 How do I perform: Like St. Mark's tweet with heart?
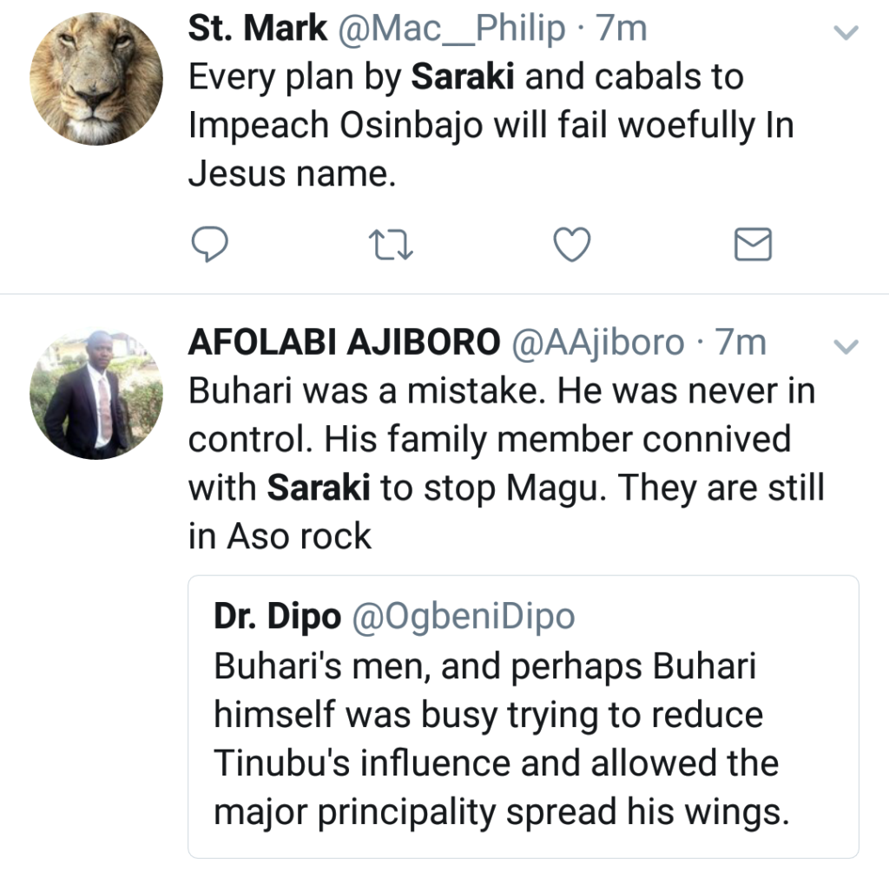coord(572,245)
